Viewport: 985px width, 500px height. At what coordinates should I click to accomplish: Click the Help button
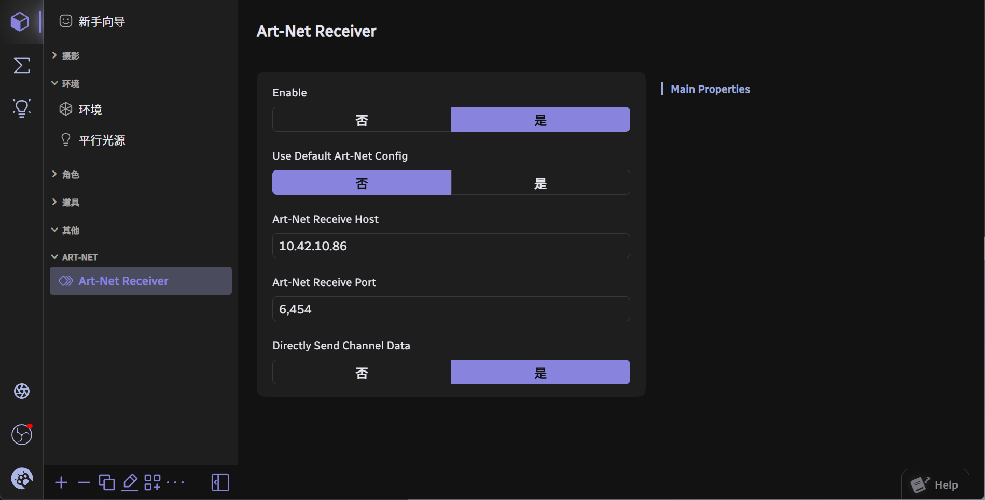click(x=935, y=484)
